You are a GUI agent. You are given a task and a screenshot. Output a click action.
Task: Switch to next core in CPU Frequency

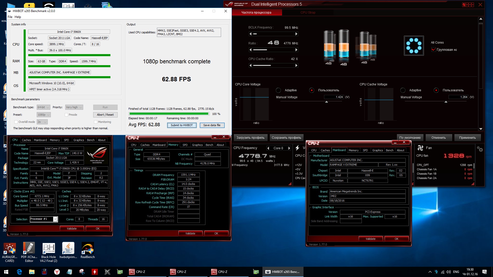point(289,148)
